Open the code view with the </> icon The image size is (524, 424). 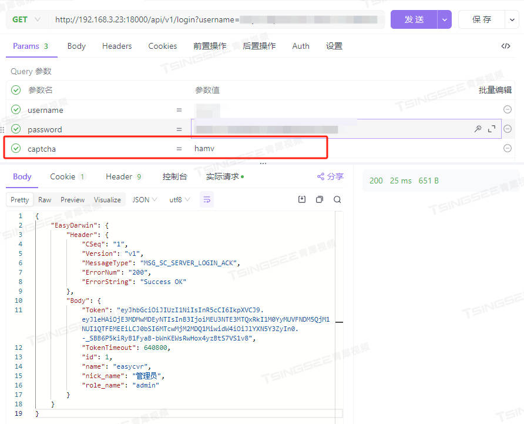tap(506, 46)
